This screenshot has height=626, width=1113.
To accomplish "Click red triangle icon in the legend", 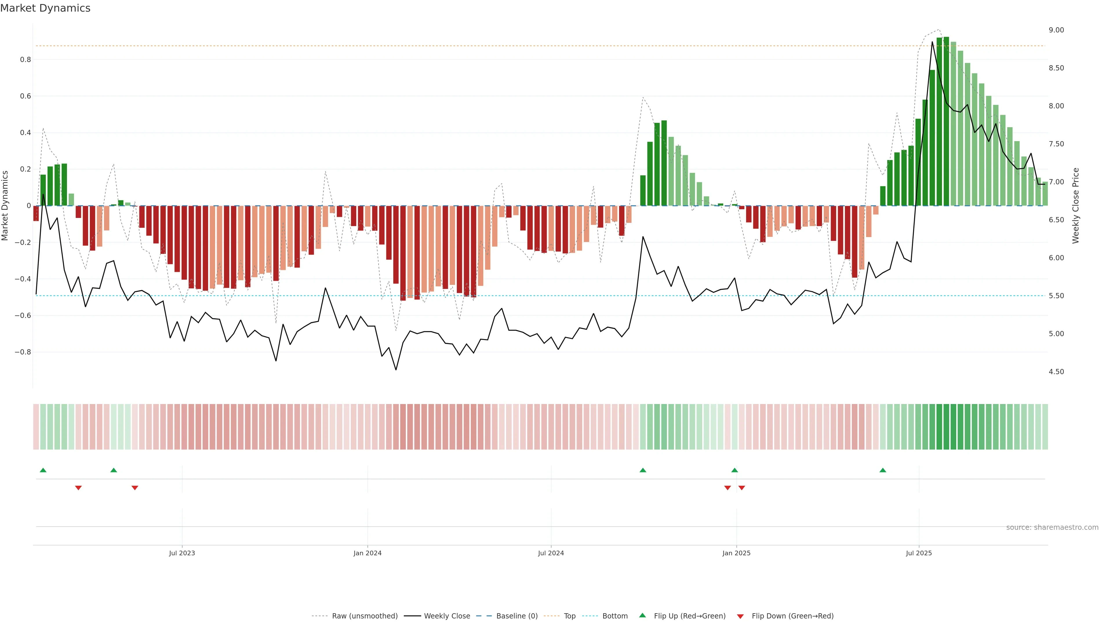I will click(x=740, y=616).
